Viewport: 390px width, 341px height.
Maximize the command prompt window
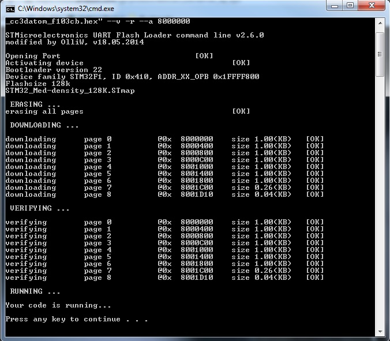point(350,6)
